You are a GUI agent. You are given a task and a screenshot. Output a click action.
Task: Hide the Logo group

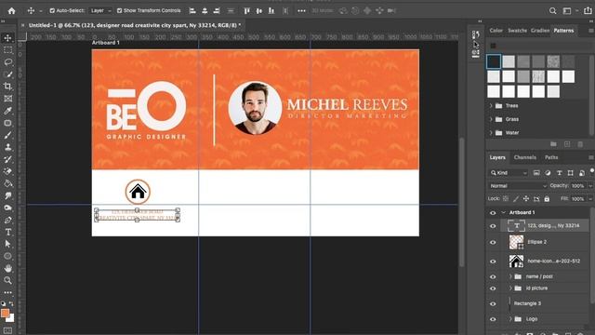tap(493, 319)
